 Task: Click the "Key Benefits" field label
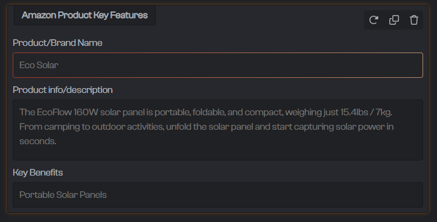[x=37, y=173]
